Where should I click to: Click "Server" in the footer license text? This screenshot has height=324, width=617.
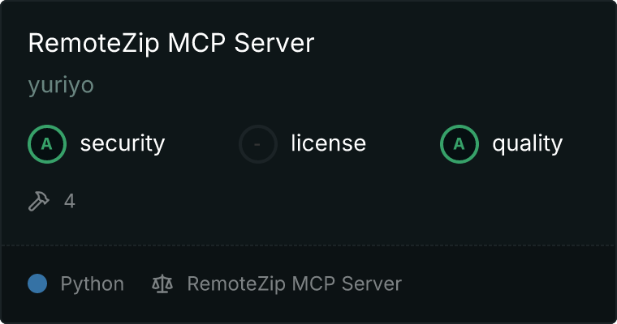(x=372, y=283)
